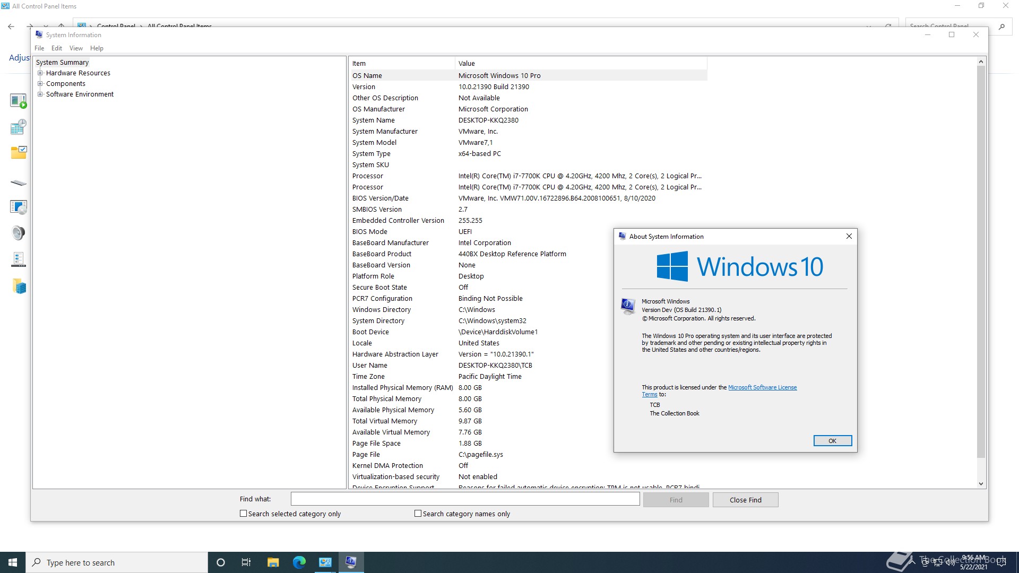The image size is (1019, 573).
Task: Select the OS Name row
Action: coord(529,75)
